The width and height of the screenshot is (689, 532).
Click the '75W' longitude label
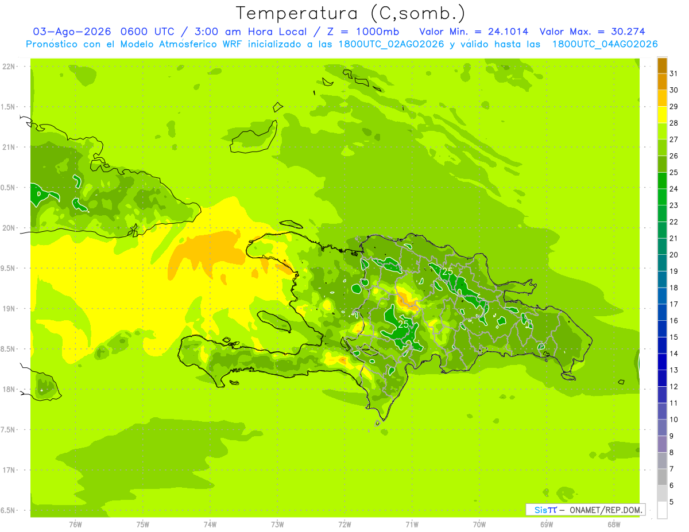coord(143,525)
